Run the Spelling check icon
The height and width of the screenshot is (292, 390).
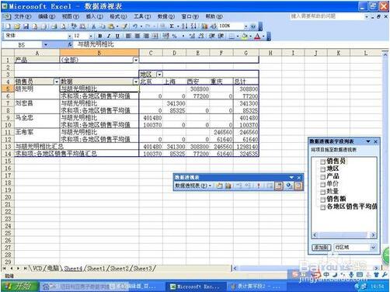pos(74,26)
